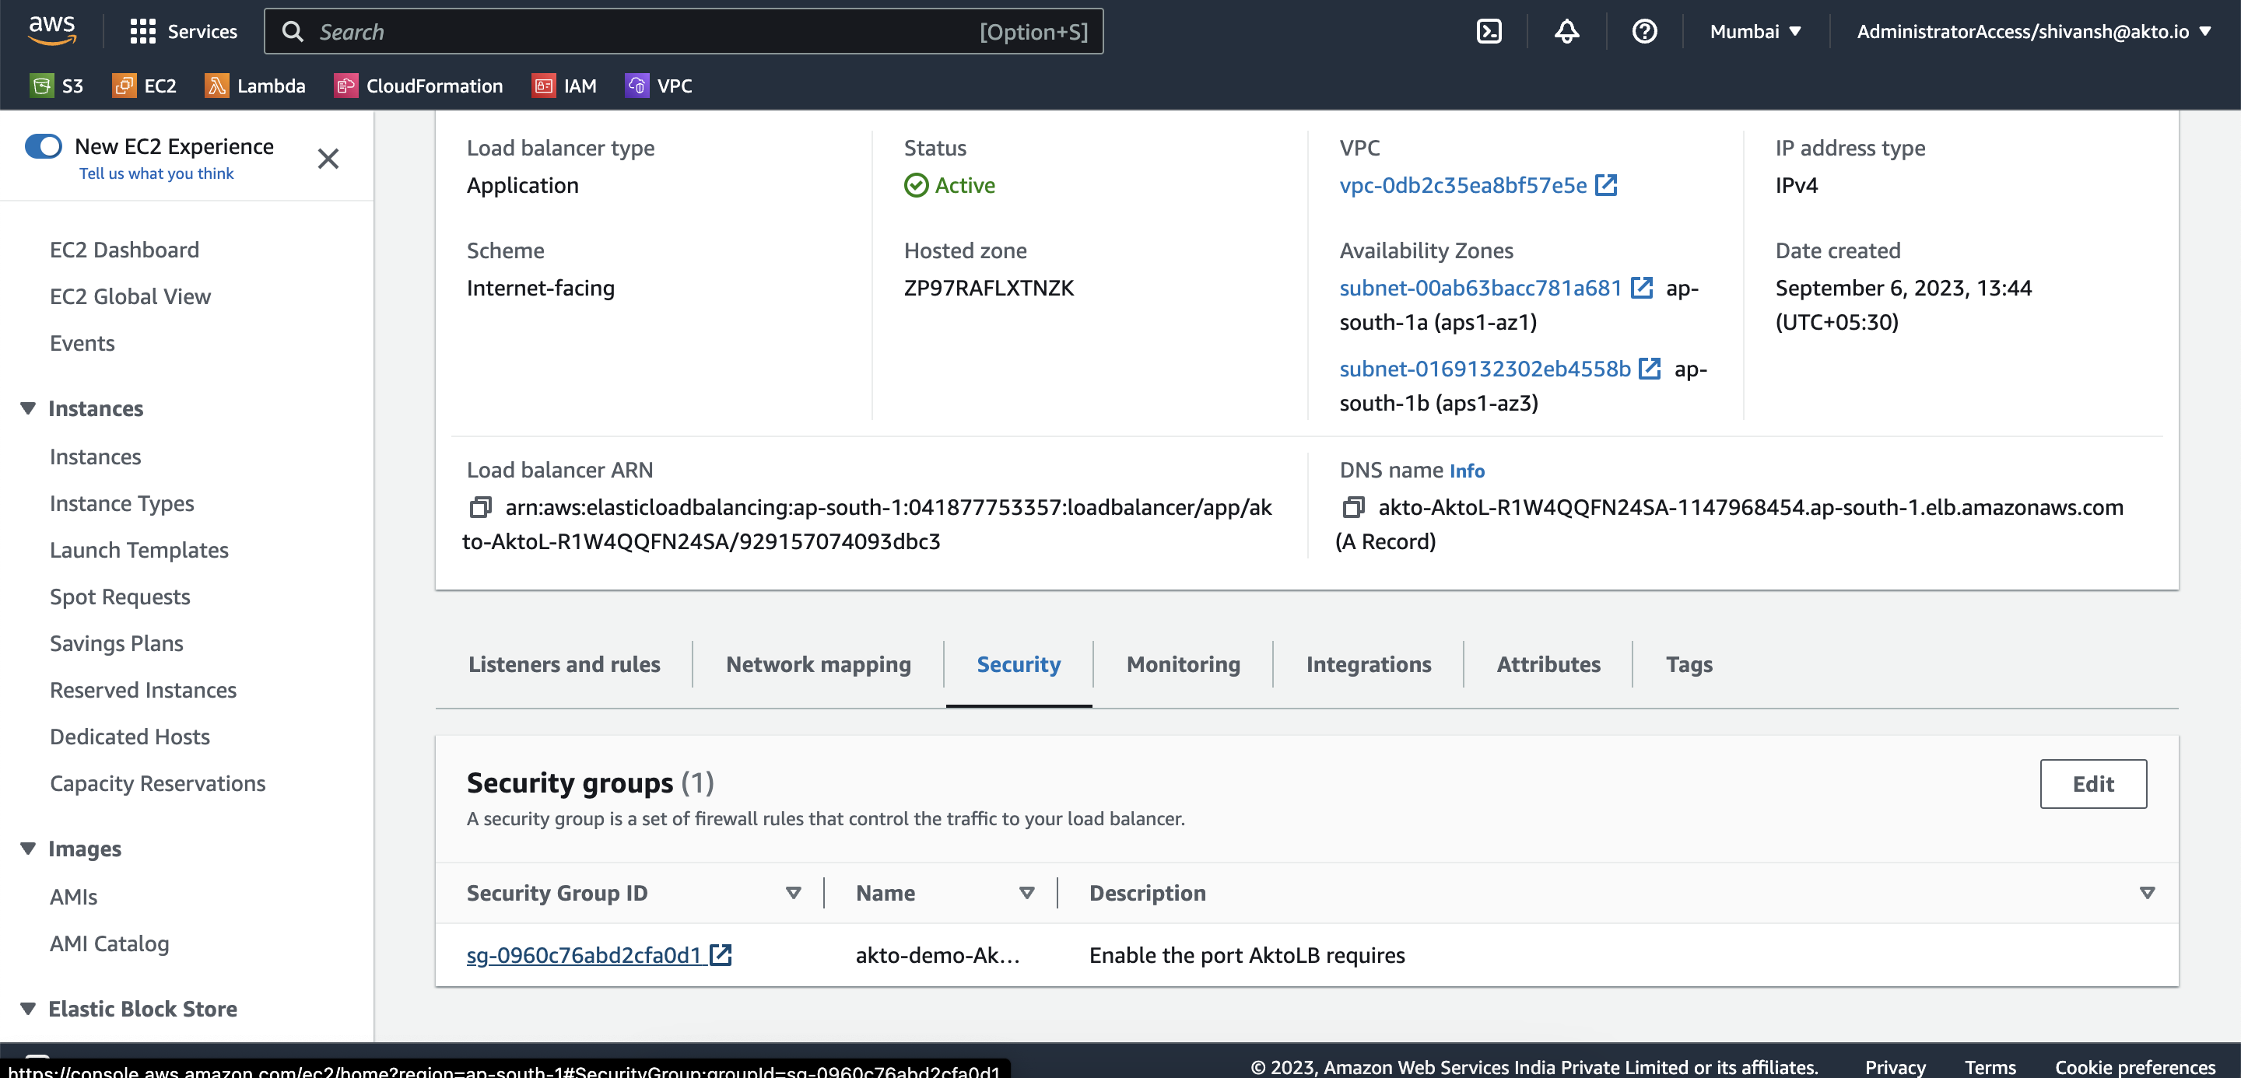Collapse the Instances sidebar section
The image size is (2241, 1078).
[x=28, y=408]
